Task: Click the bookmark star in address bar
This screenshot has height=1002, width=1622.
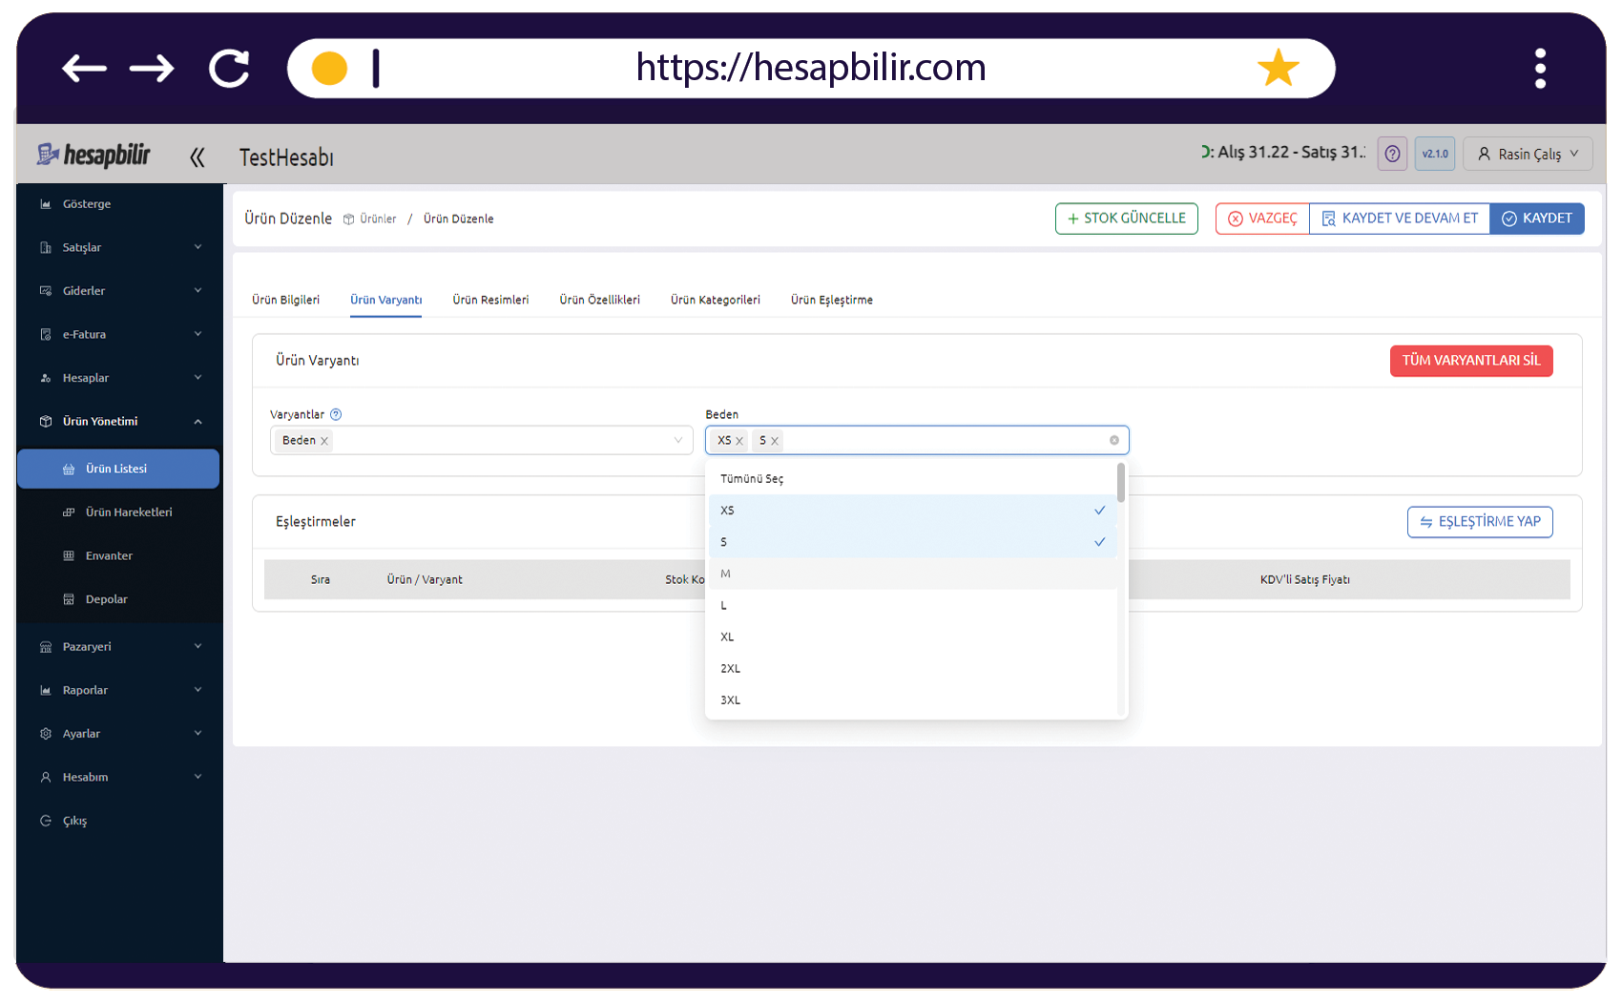Action: click(1278, 68)
